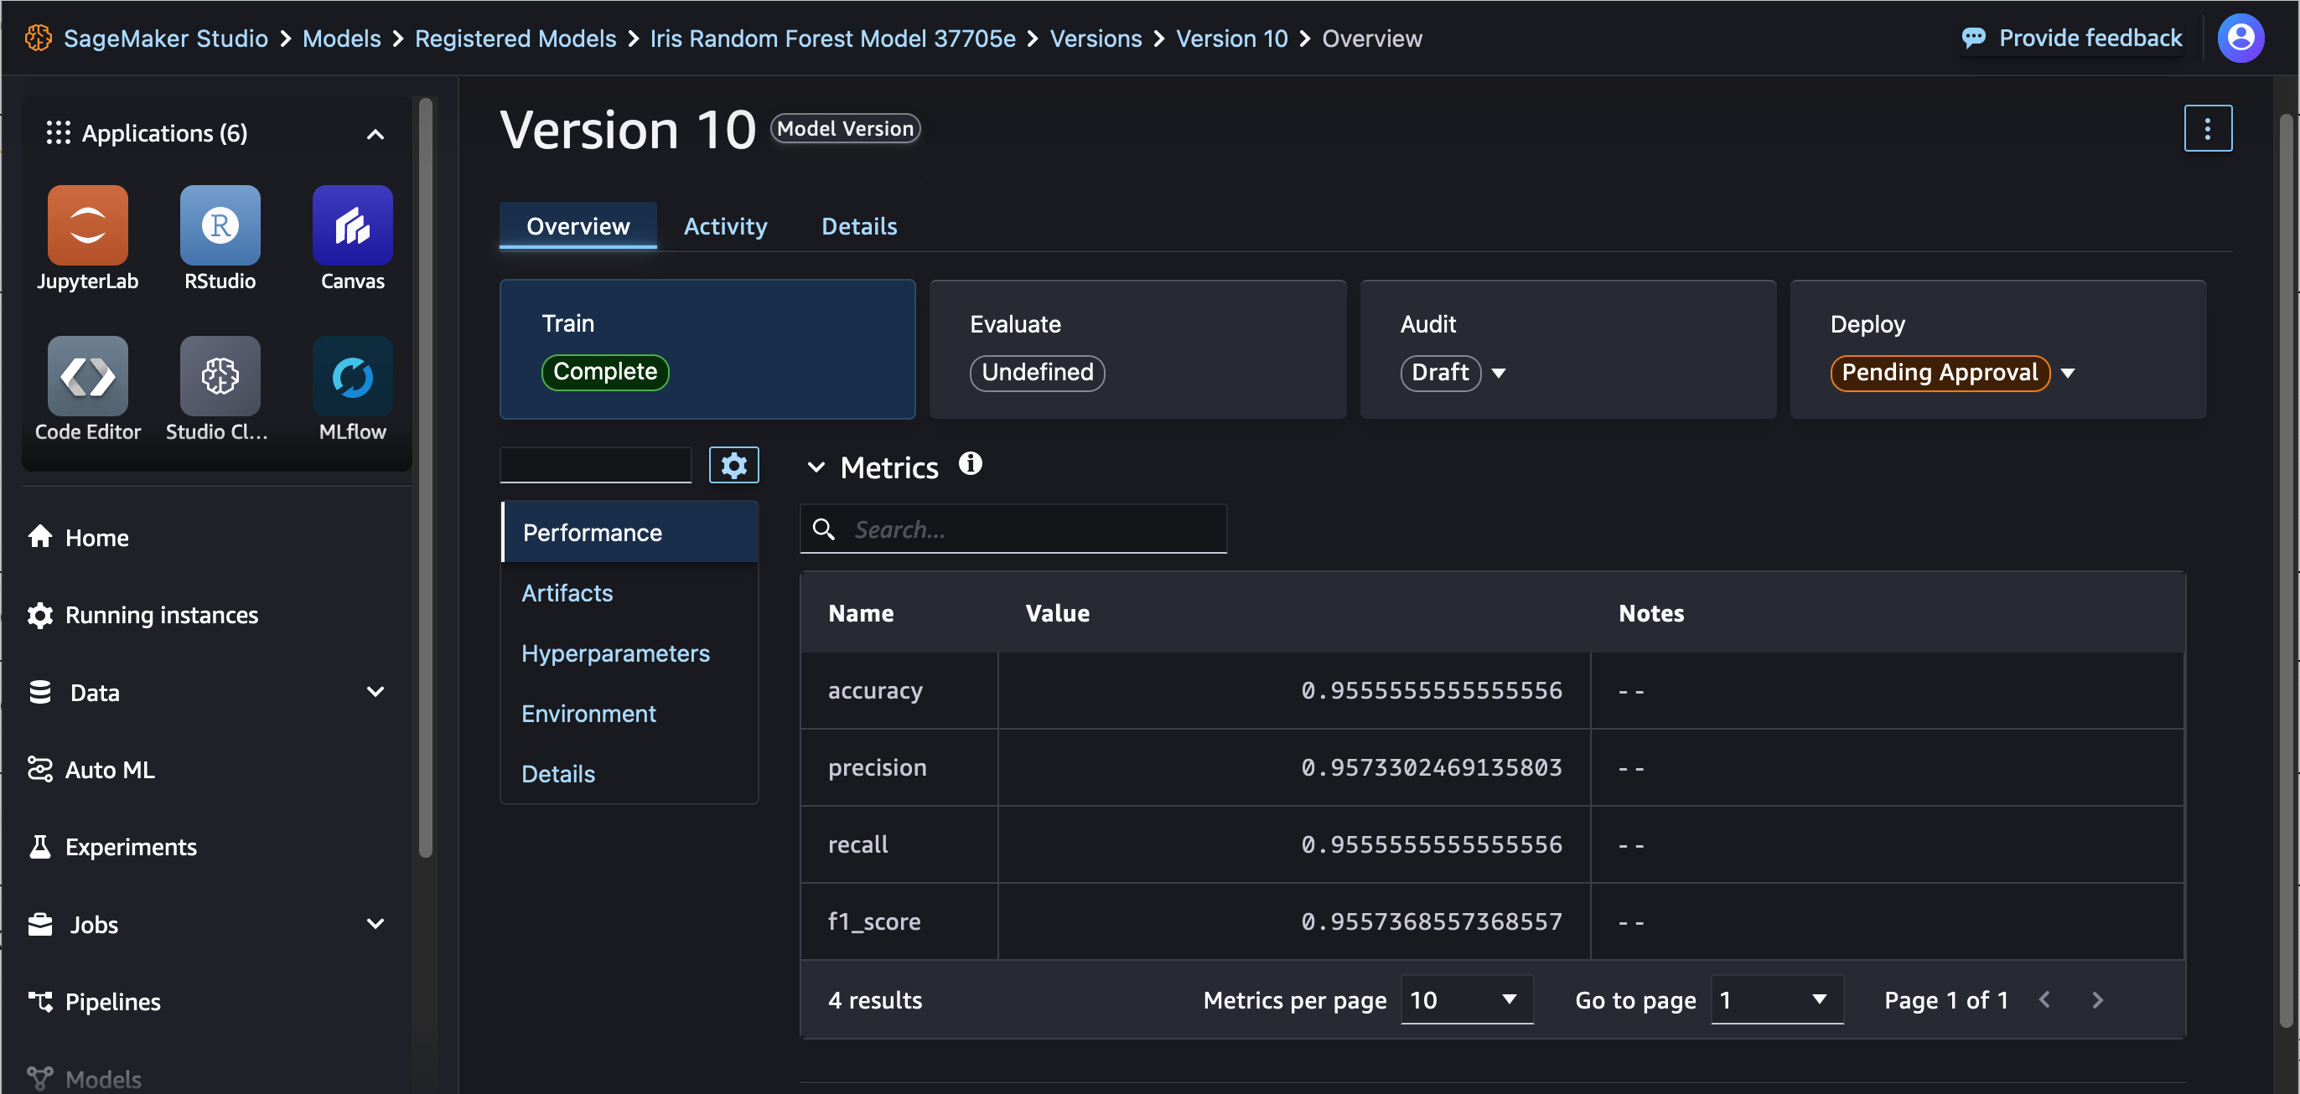Expand the Audit stage dropdown
Screen dimensions: 2300x1094
pos(1500,371)
